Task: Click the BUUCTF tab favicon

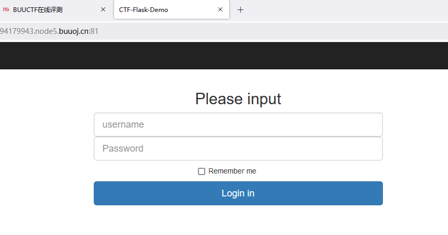Action: pos(6,9)
